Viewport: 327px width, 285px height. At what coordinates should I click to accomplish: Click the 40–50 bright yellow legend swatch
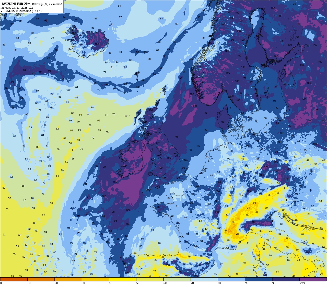(123, 279)
